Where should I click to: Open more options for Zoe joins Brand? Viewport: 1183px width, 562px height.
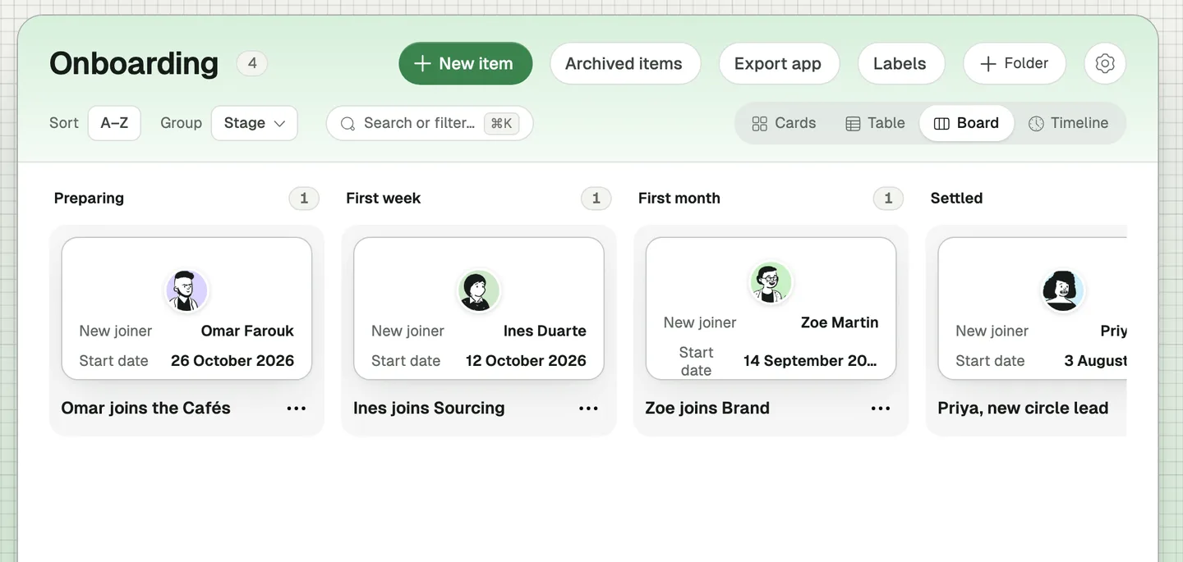[881, 409]
